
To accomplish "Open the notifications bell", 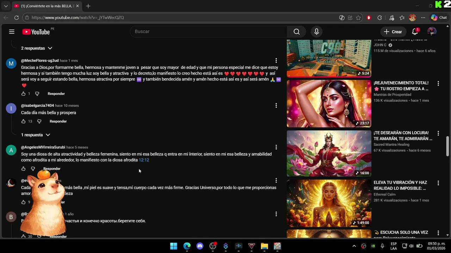I will tap(415, 32).
